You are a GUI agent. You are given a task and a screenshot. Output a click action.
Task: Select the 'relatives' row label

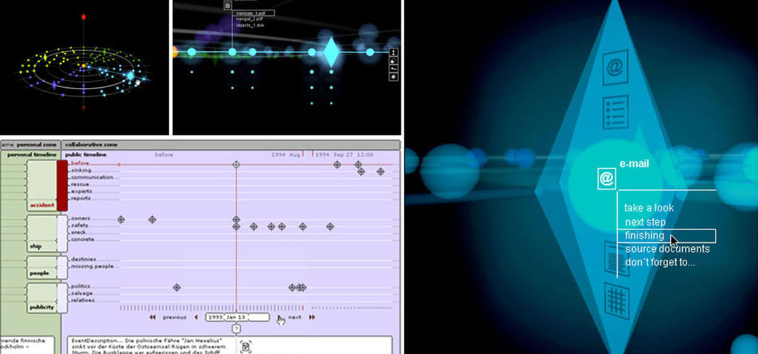pyautogui.click(x=83, y=300)
